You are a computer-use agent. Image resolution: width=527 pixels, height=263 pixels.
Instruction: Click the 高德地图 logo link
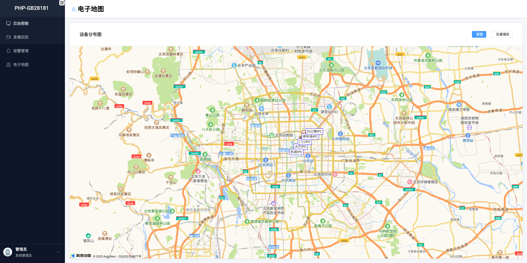pyautogui.click(x=81, y=256)
